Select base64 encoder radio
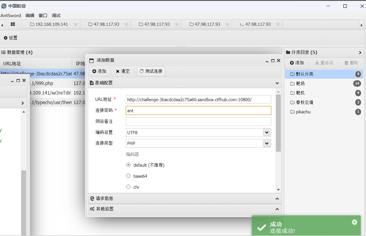Screen dimensions: 366x236 [128, 176]
